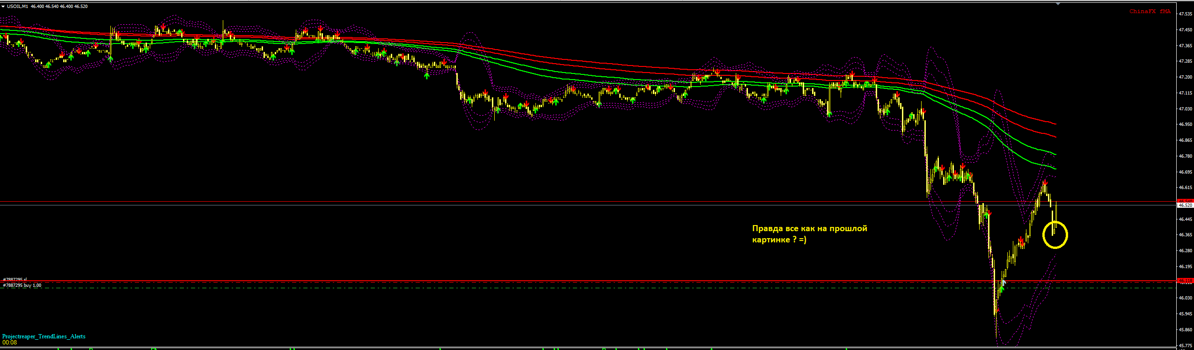Open the chart menu triangle beside USOIL,M1
1194x350 pixels.
coord(3,7)
